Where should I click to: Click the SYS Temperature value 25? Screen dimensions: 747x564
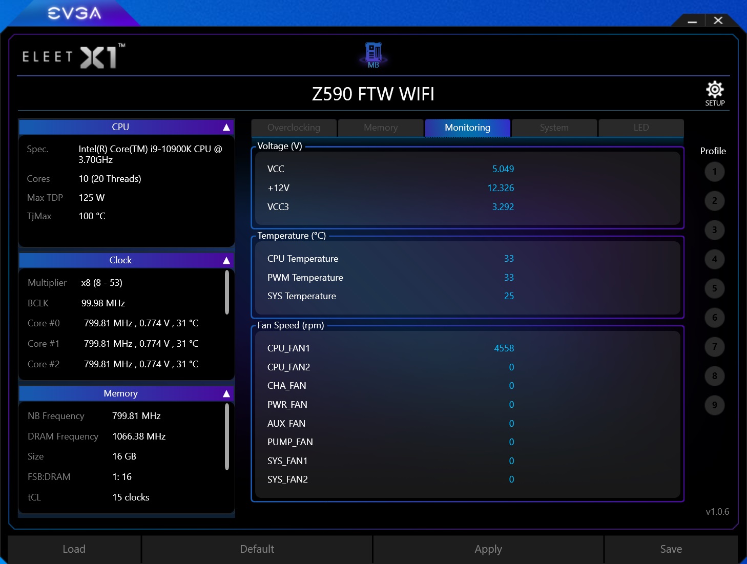509,296
